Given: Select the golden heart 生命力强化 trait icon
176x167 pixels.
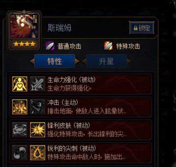Looking at the screenshot, I should click(x=20, y=84).
